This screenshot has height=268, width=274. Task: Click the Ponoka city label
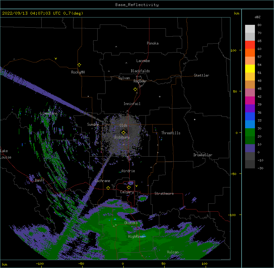point(153,43)
